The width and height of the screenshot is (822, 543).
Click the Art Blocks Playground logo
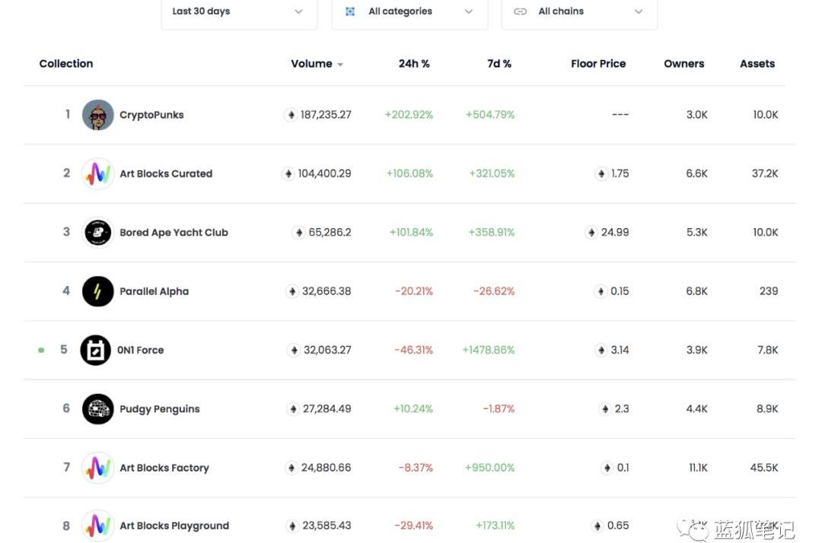point(97,526)
